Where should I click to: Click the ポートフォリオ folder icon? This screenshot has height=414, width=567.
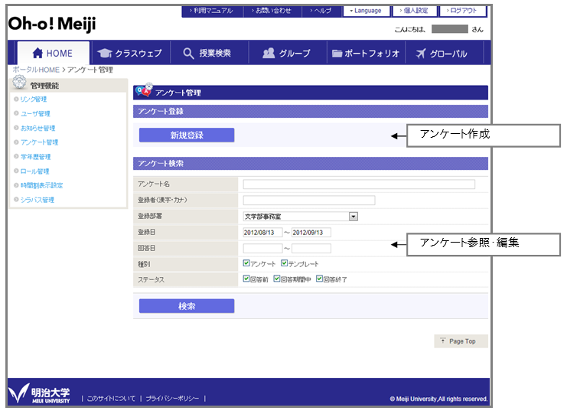tap(337, 54)
